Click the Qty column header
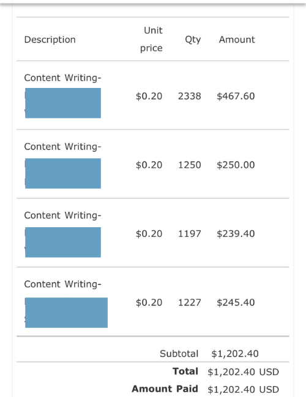306x397 pixels. pyautogui.click(x=193, y=40)
